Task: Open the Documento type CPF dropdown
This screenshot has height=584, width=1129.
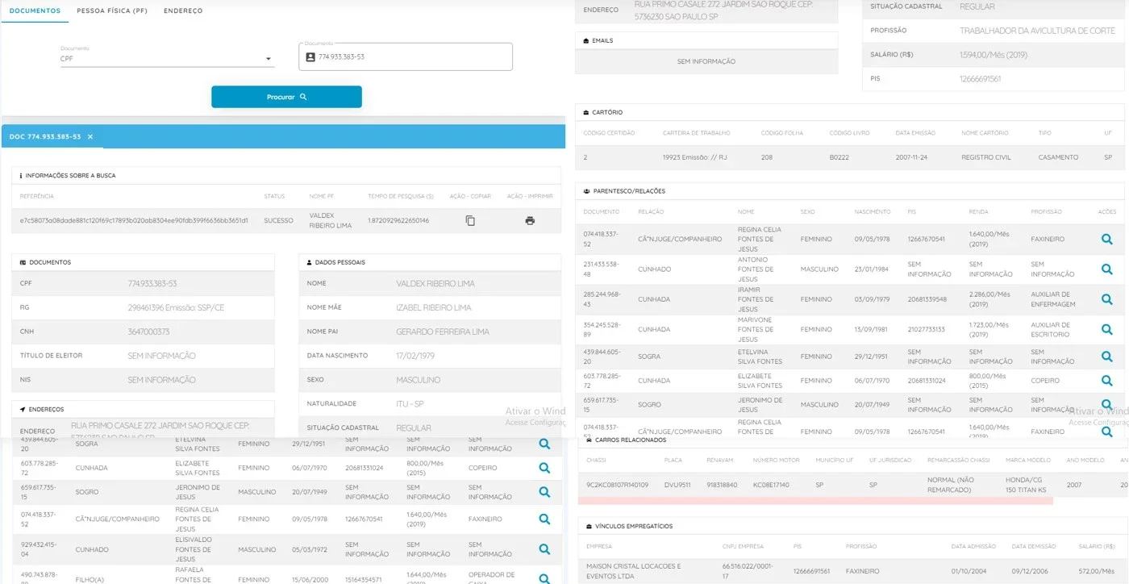Action: 167,58
